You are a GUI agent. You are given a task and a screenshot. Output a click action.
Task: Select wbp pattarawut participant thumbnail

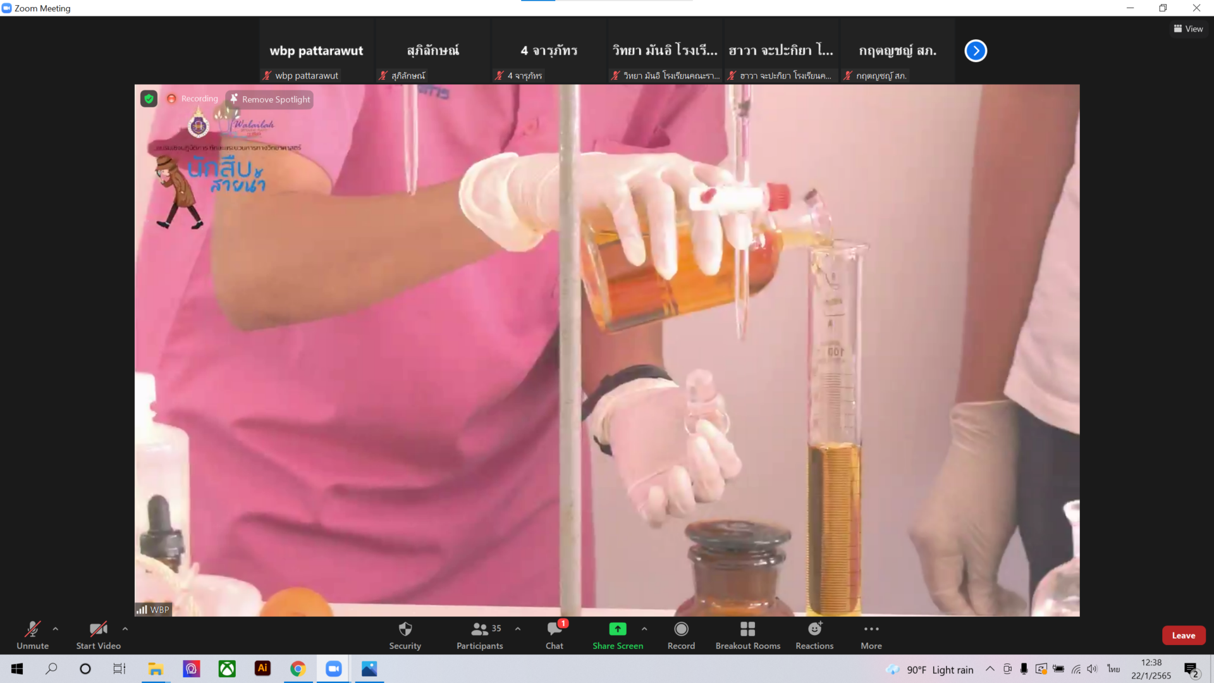point(316,51)
